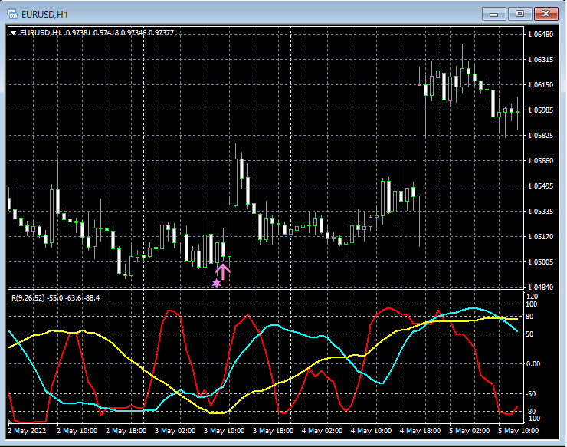Click the 2 May 2022 time label
The image size is (567, 447).
coord(27,431)
